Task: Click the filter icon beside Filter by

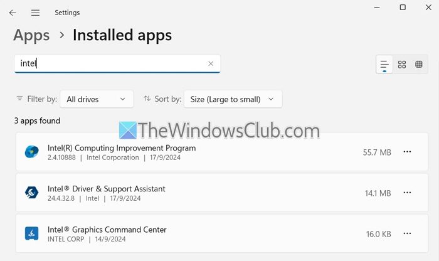Action: [19, 99]
